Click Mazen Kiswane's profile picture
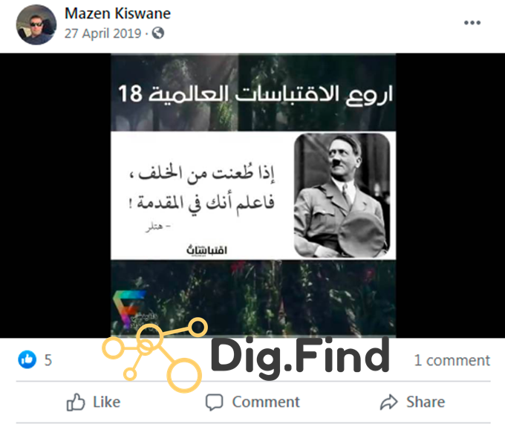The image size is (505, 424). 36,25
